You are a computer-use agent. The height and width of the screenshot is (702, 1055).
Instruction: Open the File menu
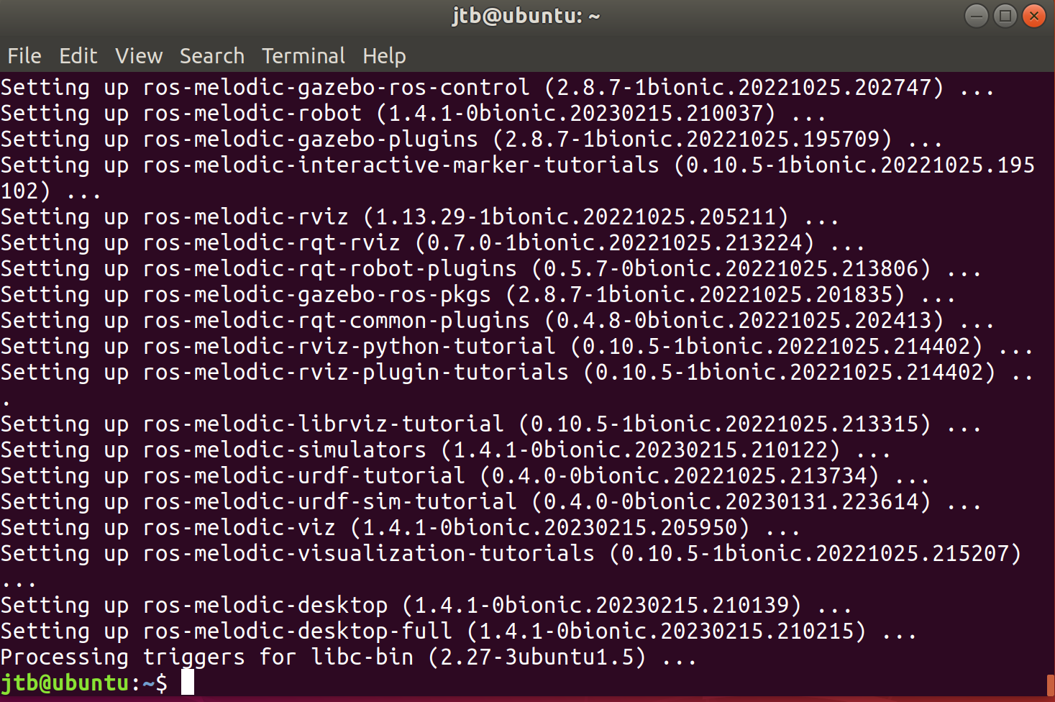click(x=24, y=55)
